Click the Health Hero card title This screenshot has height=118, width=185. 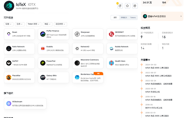[x=120, y=61]
